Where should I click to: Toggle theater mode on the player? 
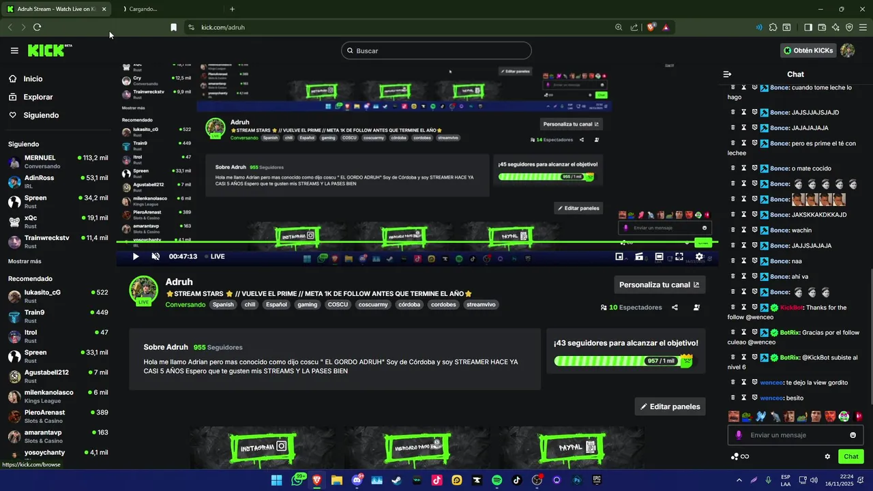[659, 256]
